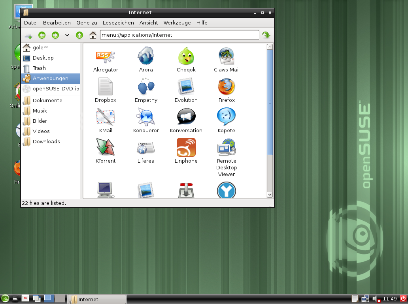
Task: Go up to parent folder
Action: [79, 35]
